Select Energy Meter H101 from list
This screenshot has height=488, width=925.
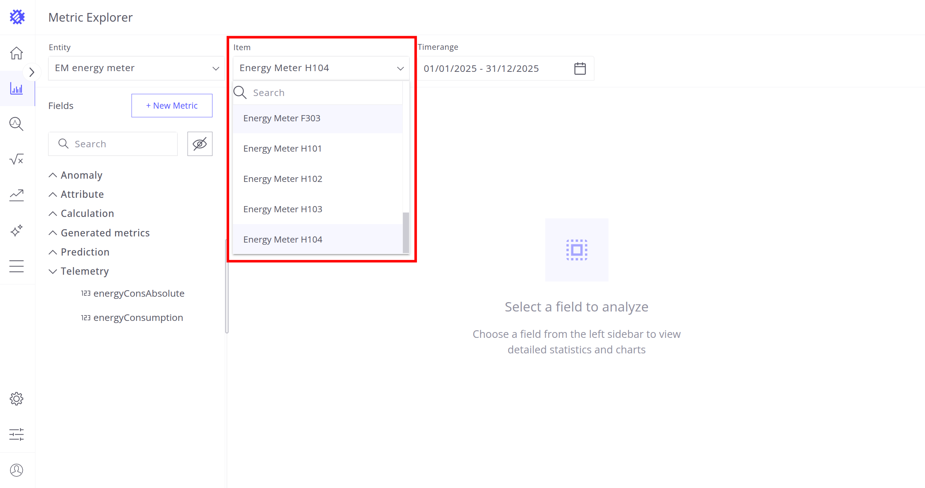282,148
